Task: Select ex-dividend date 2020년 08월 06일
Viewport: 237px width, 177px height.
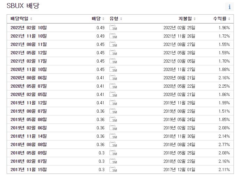Action: tap(29, 78)
